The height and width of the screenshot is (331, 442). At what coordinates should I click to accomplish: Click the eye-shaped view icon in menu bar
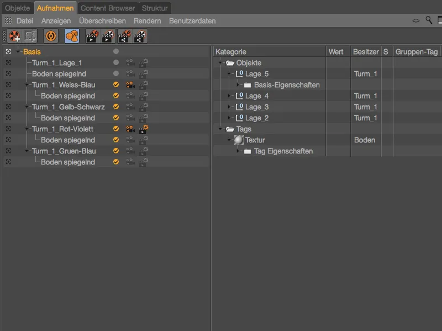pos(416,20)
